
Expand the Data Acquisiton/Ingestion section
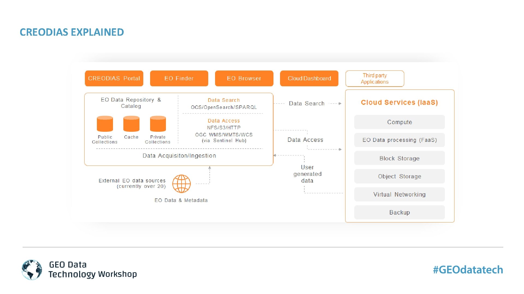(x=179, y=155)
